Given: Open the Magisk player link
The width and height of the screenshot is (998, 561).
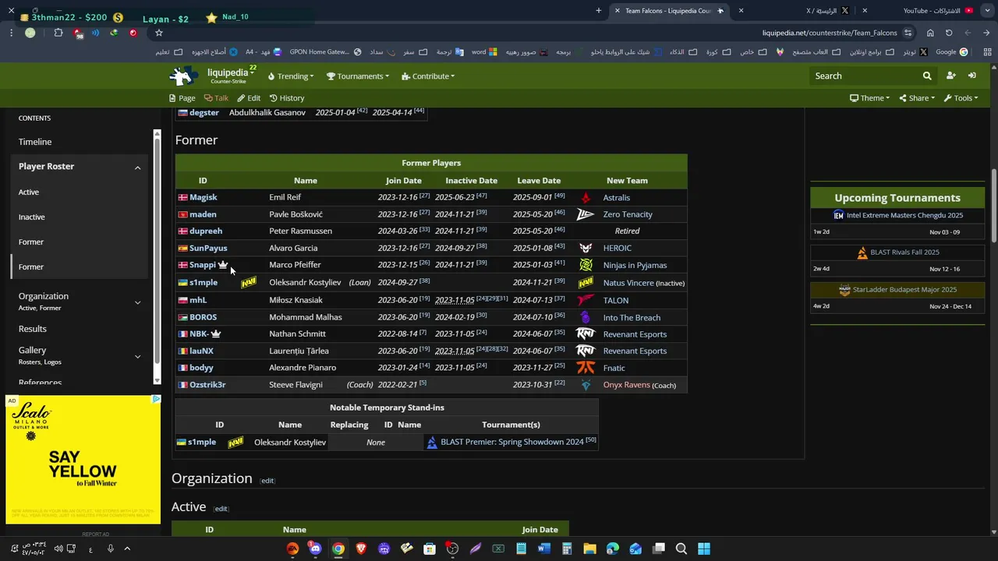Looking at the screenshot, I should coord(203,198).
